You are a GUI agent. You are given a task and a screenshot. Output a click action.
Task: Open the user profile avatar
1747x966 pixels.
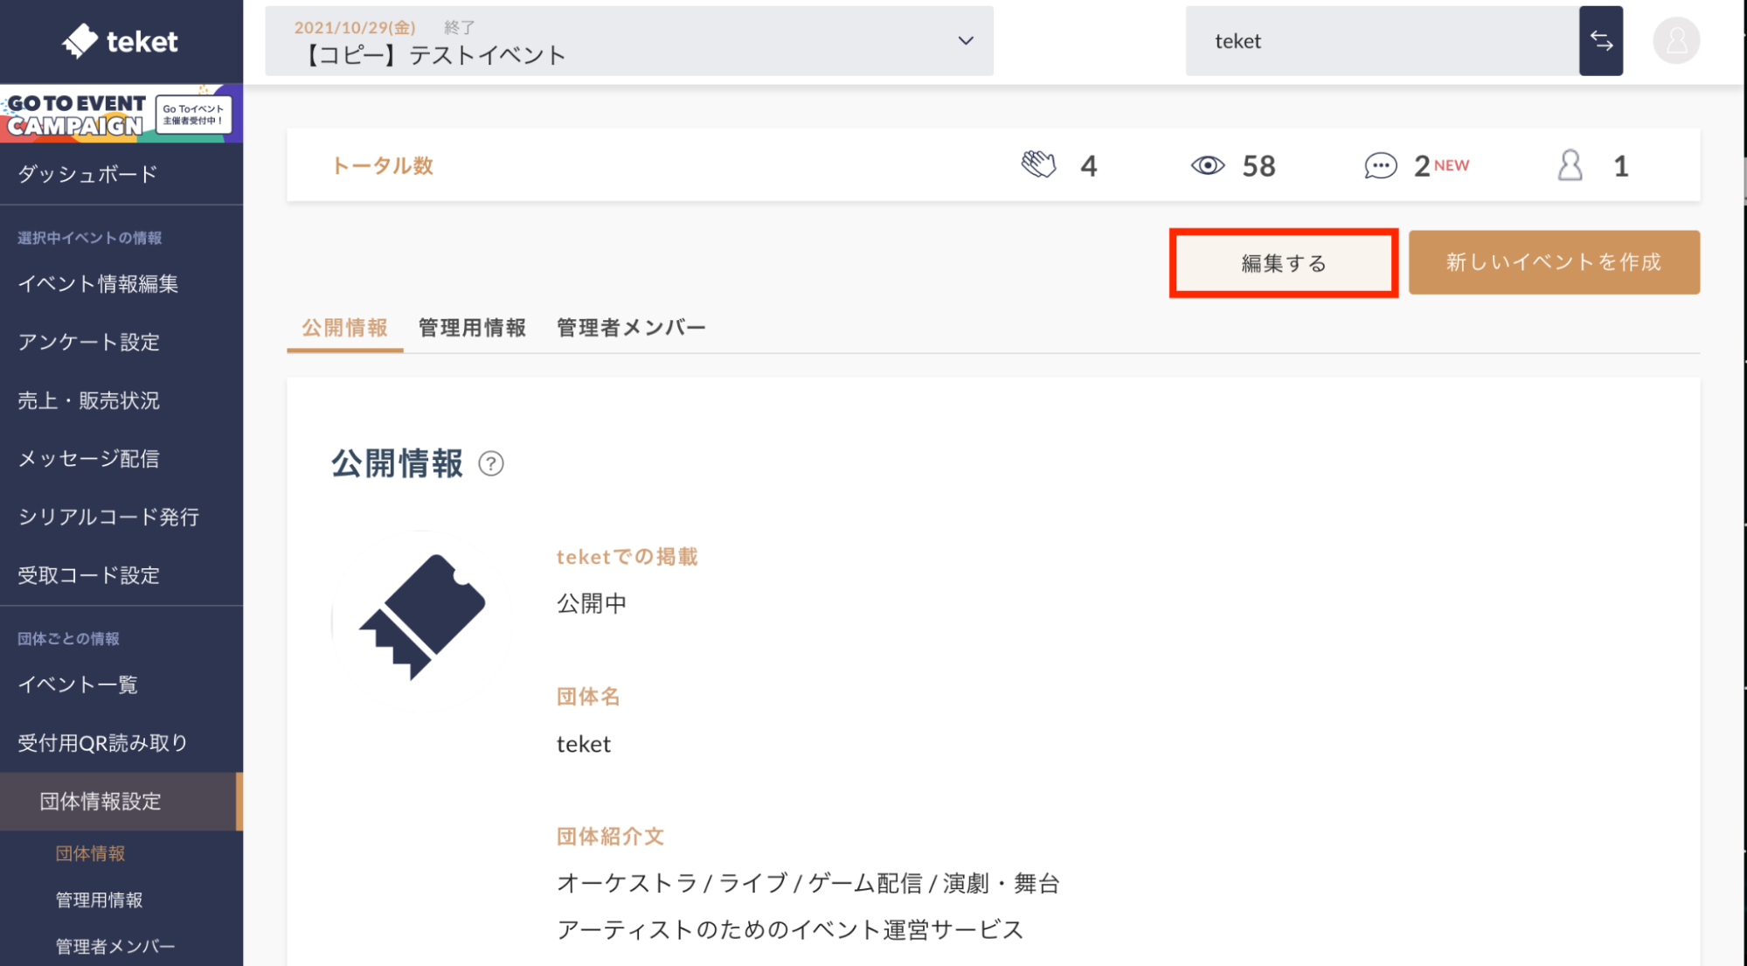pos(1676,41)
